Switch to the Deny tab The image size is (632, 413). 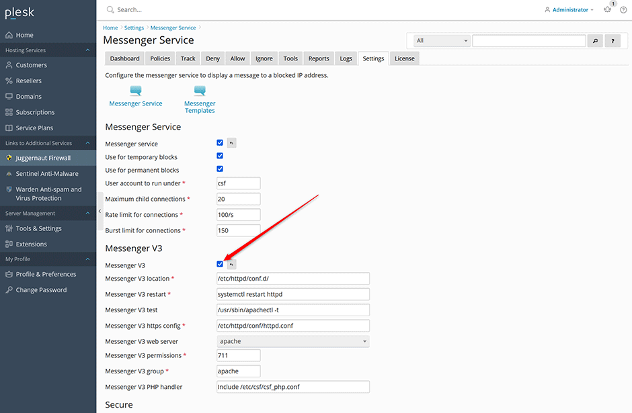213,58
